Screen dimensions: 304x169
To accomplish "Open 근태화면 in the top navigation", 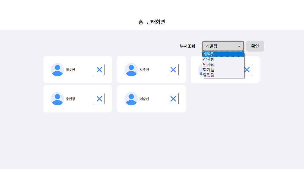I will [x=156, y=22].
